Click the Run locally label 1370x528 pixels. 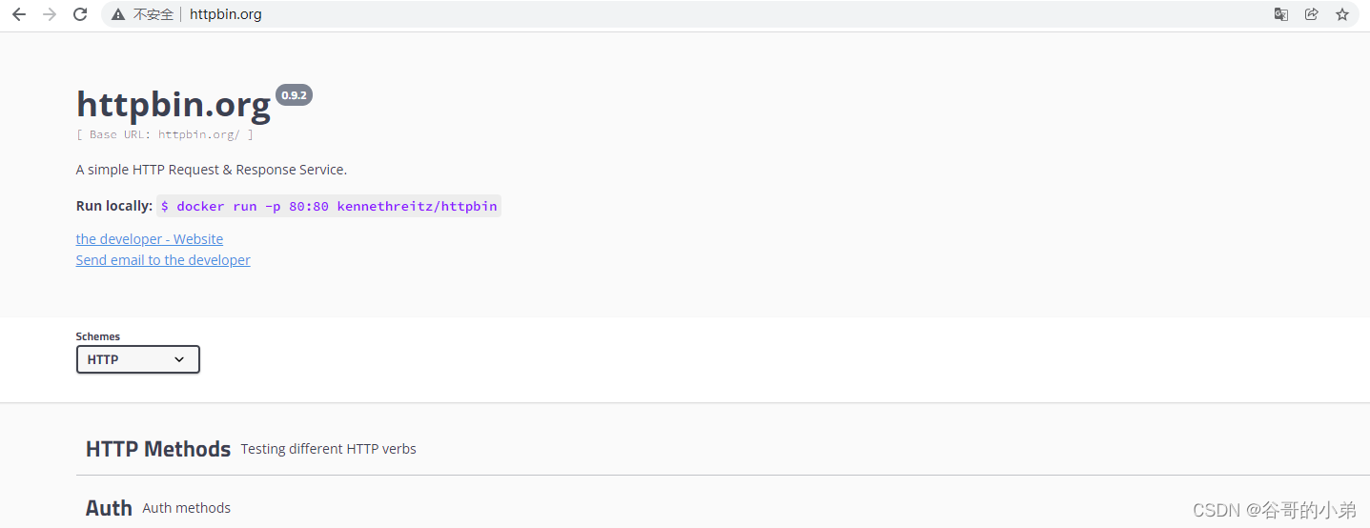click(114, 206)
